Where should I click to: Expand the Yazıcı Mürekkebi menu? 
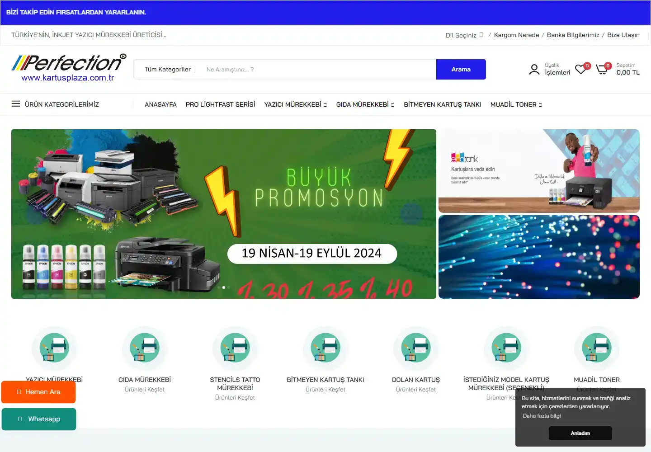(x=295, y=104)
